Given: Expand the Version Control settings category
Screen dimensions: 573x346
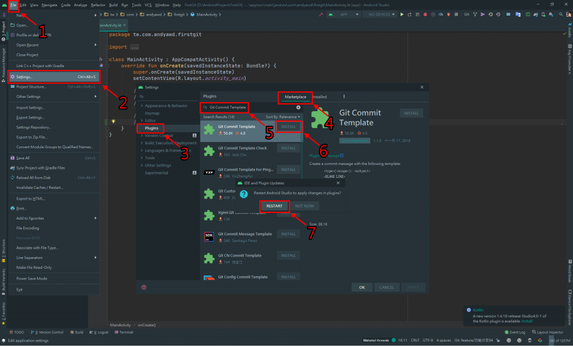Looking at the screenshot, I should (x=142, y=135).
